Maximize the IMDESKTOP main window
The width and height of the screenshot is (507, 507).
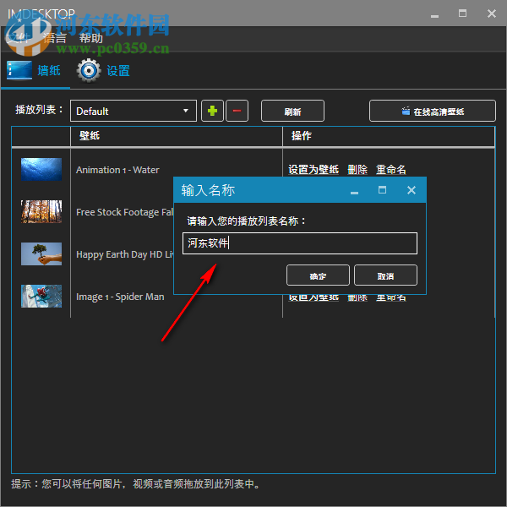click(462, 14)
